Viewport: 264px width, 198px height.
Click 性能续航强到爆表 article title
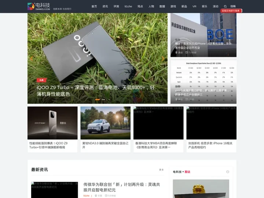(48, 145)
